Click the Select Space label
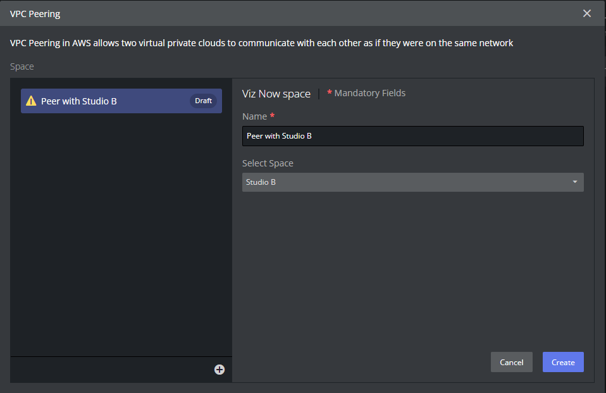The height and width of the screenshot is (393, 606). tap(268, 163)
